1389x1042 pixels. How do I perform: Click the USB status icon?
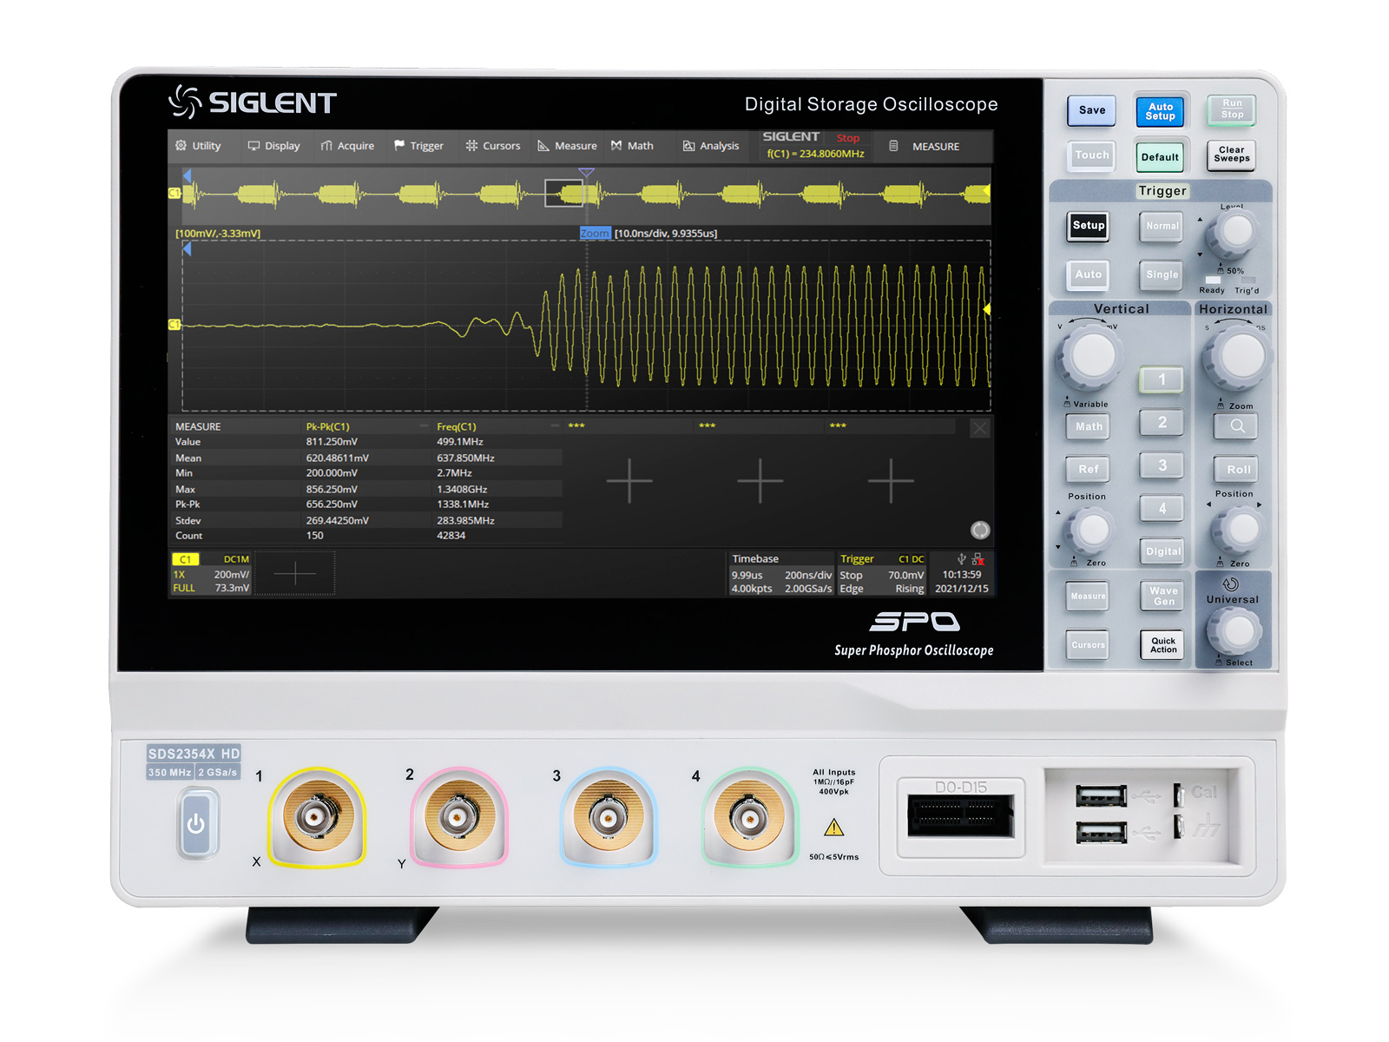(961, 559)
